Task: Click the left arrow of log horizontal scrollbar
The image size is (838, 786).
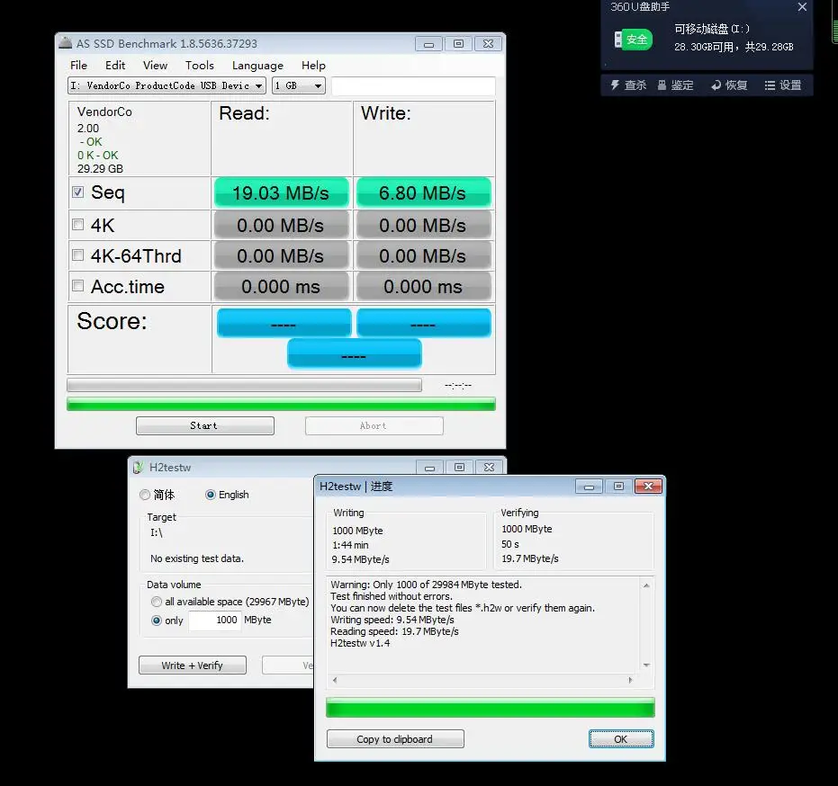Action: 335,680
